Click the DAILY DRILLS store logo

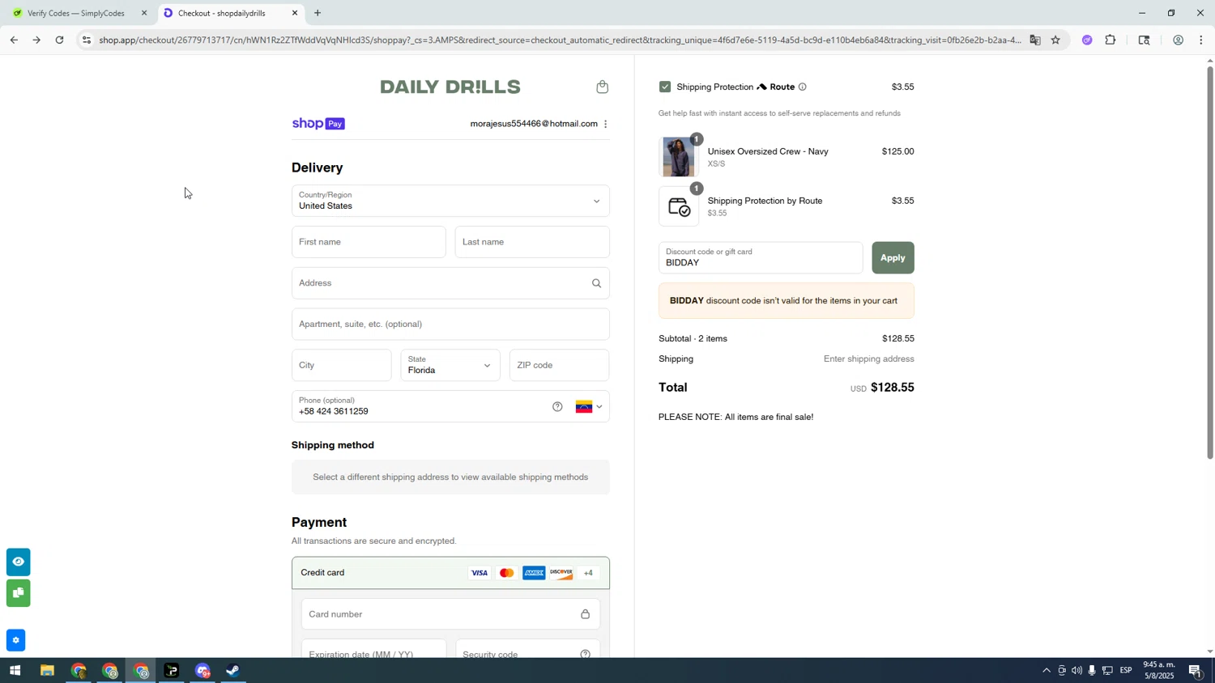(450, 87)
